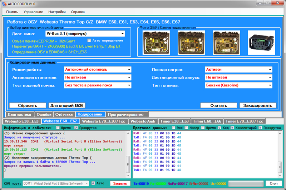The image size is (286, 190).
Task: Toggle the Авто COM port checkbox
Action: tap(93, 183)
